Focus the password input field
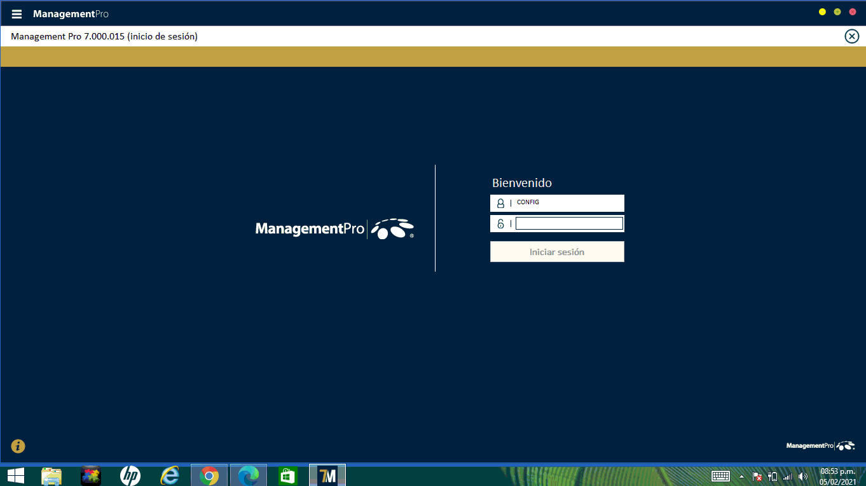The image size is (866, 486). 568,223
